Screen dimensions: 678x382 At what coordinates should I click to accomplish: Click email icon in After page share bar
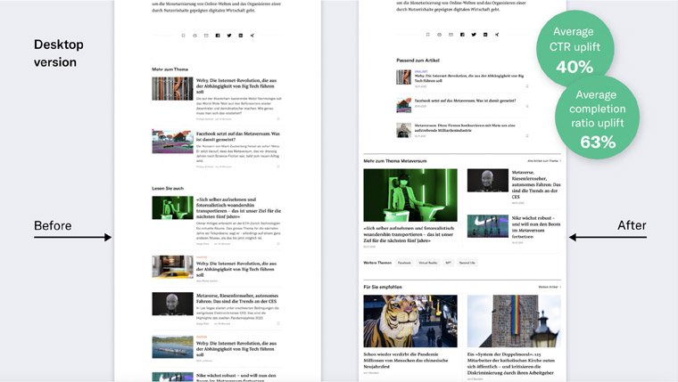click(451, 35)
